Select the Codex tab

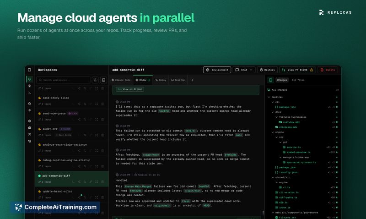coord(143,80)
